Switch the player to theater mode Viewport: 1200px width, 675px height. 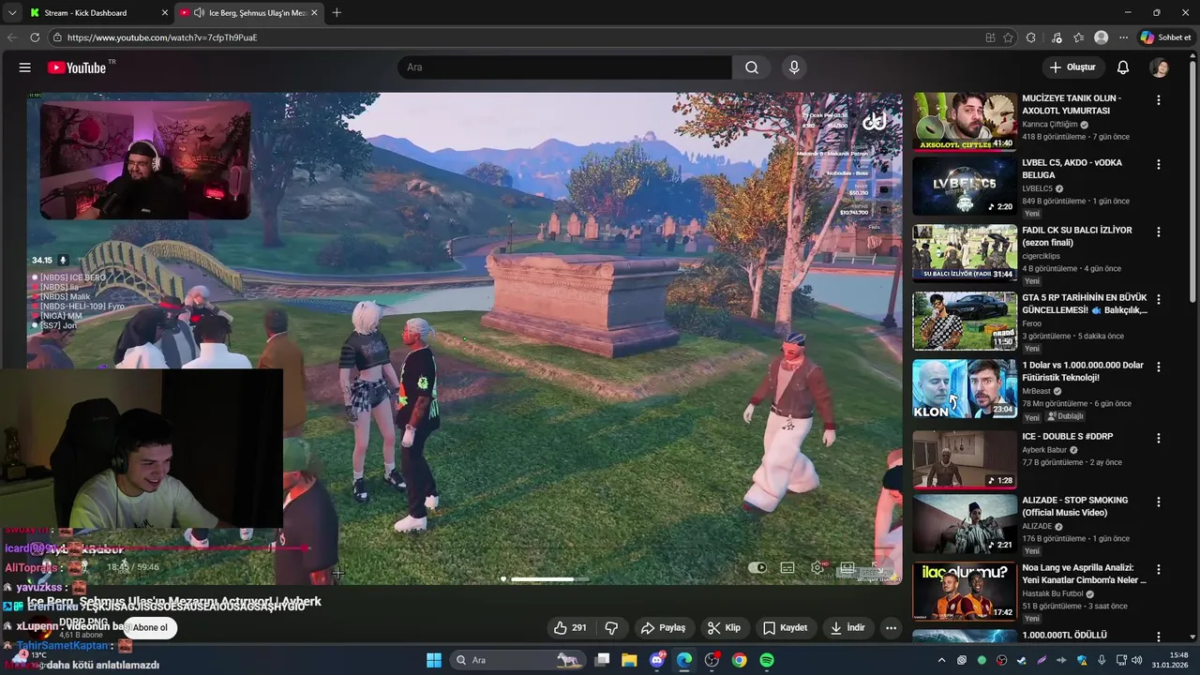847,567
